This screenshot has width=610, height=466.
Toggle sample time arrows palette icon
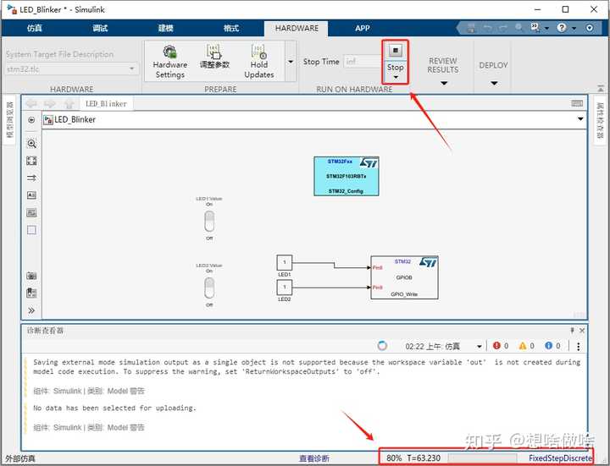(x=31, y=178)
